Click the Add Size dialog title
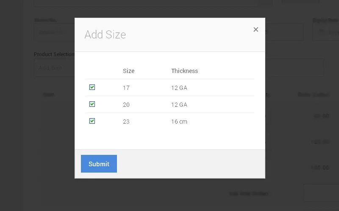This screenshot has height=211, width=339. point(105,35)
